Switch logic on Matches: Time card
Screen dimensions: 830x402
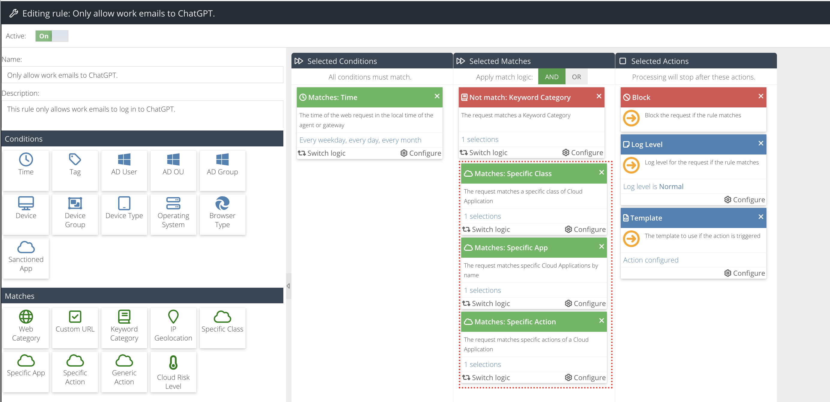tap(321, 153)
